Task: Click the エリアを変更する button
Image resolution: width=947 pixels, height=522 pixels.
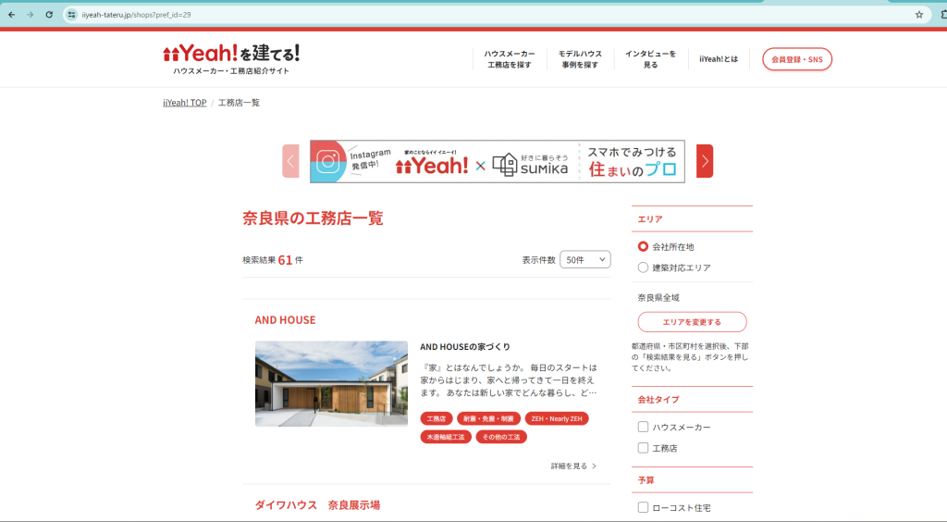Action: [692, 322]
